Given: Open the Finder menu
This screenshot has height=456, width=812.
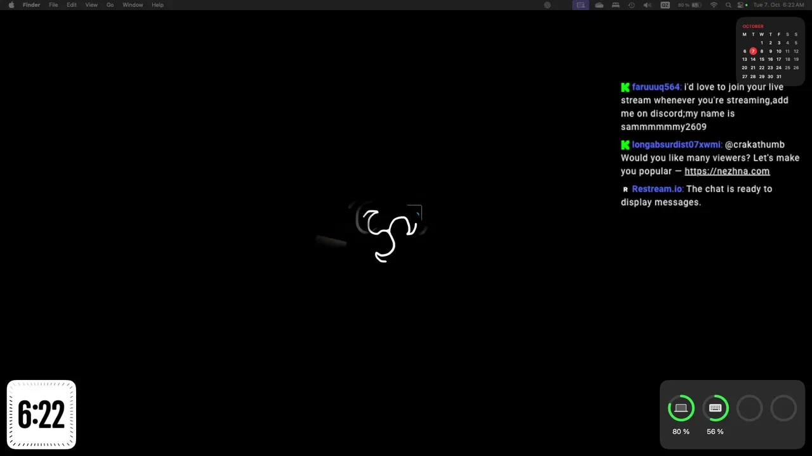Looking at the screenshot, I should coord(31,4).
